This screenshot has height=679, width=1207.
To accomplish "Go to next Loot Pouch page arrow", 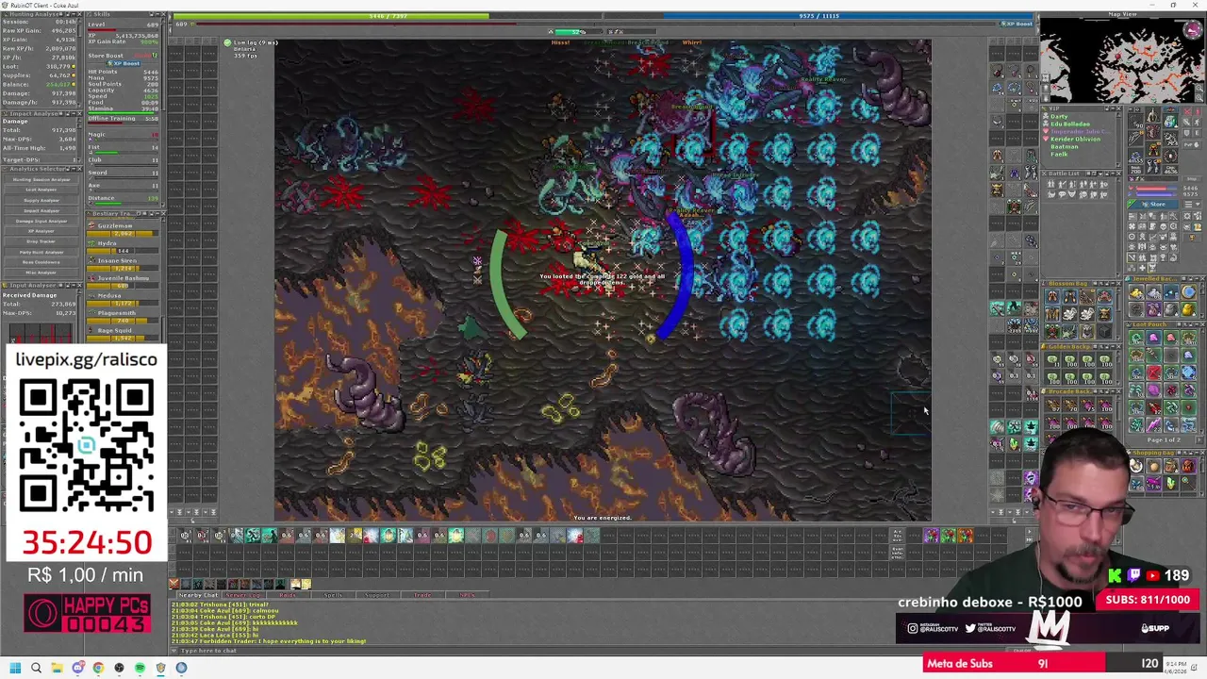I will 1199,439.
